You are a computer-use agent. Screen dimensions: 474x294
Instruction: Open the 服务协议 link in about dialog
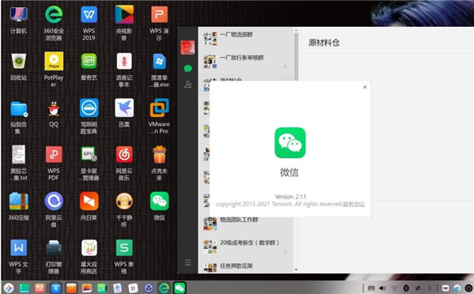(x=353, y=204)
